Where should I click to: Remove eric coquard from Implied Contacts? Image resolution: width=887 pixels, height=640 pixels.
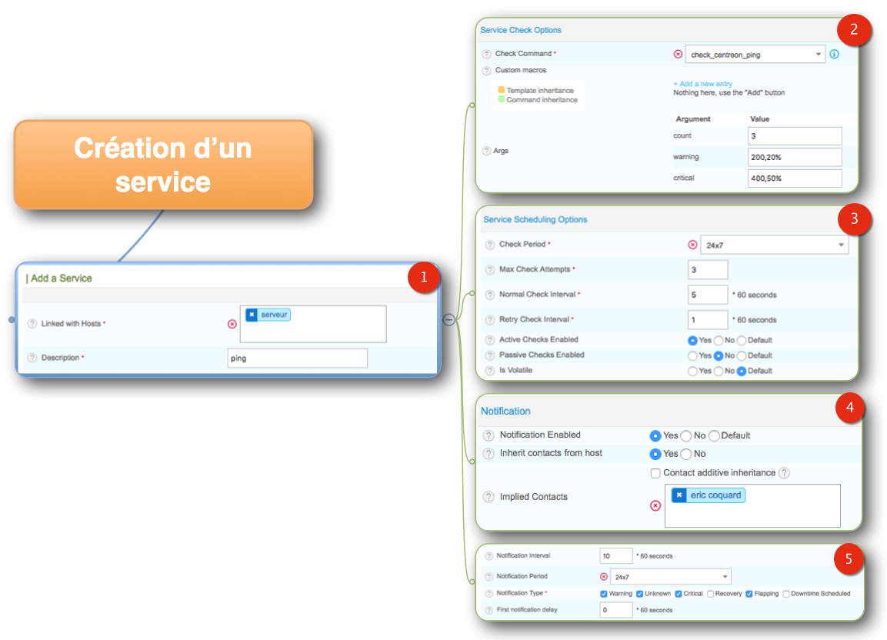tap(679, 495)
